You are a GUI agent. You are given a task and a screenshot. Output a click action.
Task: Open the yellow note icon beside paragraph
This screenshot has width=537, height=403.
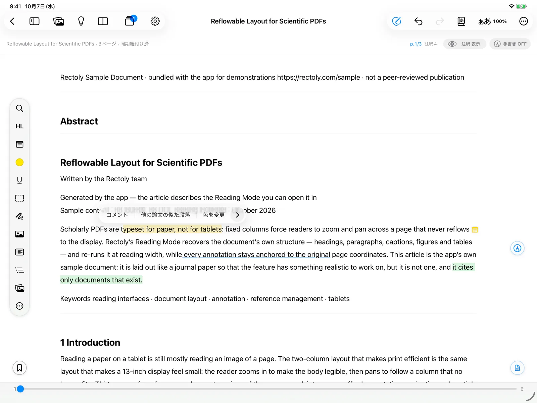[475, 230]
